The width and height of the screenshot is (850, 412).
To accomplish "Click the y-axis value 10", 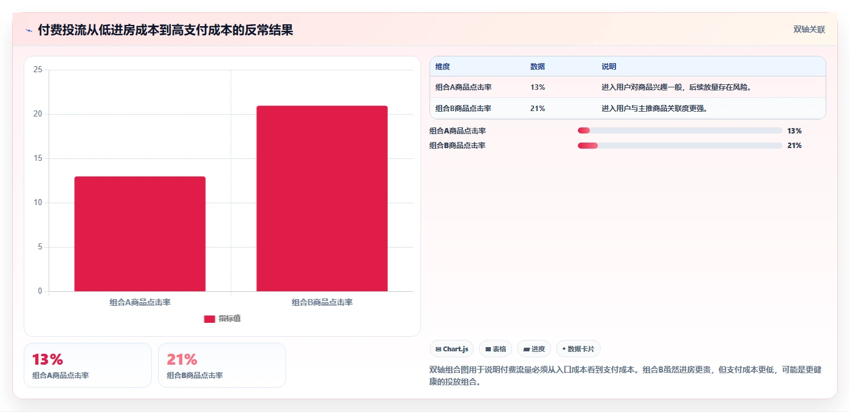I will coord(38,203).
